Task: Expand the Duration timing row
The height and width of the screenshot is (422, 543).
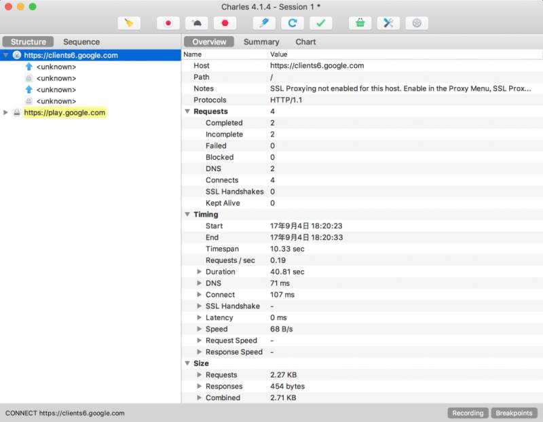Action: pyautogui.click(x=199, y=272)
